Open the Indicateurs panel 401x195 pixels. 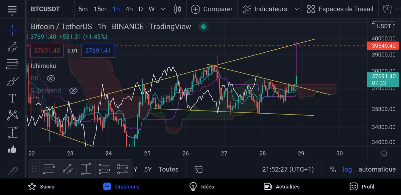(265, 9)
